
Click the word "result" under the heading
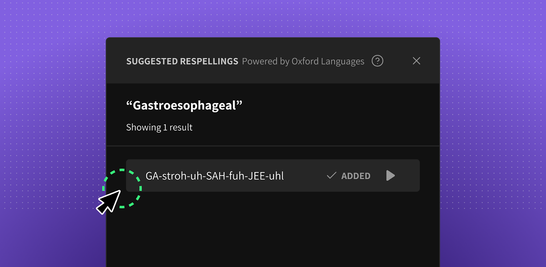181,127
